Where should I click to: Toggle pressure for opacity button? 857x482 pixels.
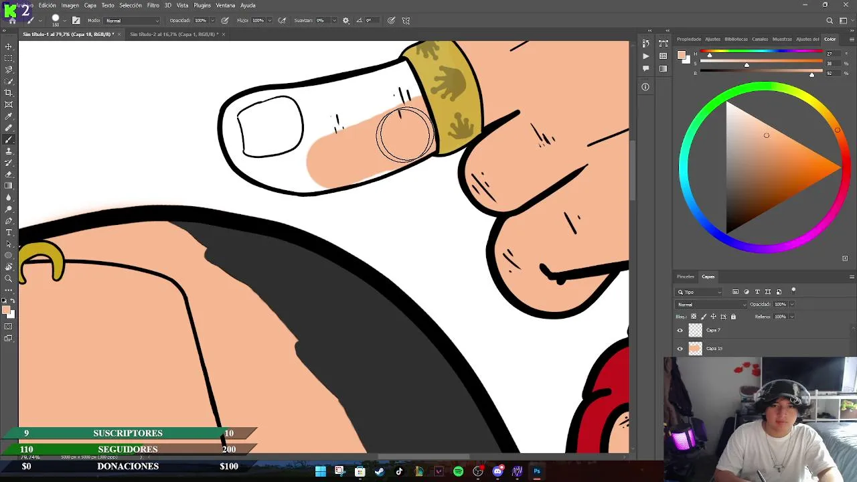pyautogui.click(x=224, y=21)
